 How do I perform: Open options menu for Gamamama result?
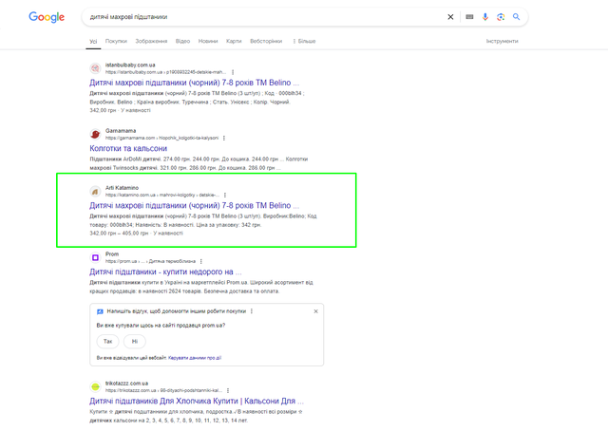[224, 138]
